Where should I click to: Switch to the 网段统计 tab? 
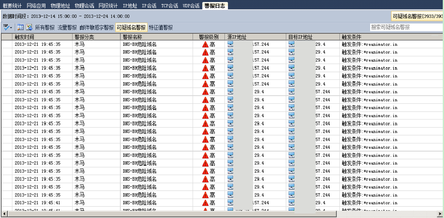[x=109, y=6]
